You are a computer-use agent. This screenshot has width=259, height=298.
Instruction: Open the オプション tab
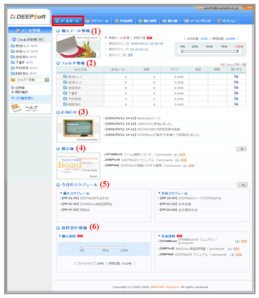point(227,21)
